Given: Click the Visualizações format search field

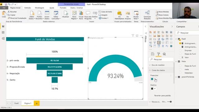Looking at the screenshot, I should click(161, 59).
